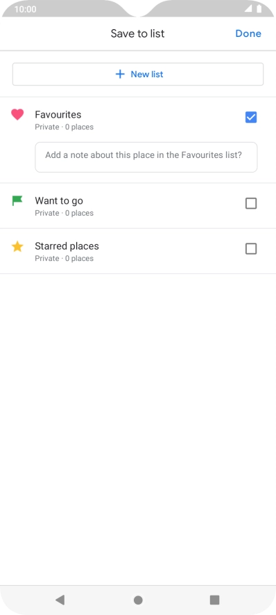276x615 pixels.
Task: Uncheck the Favourites checkbox
Action: click(251, 118)
